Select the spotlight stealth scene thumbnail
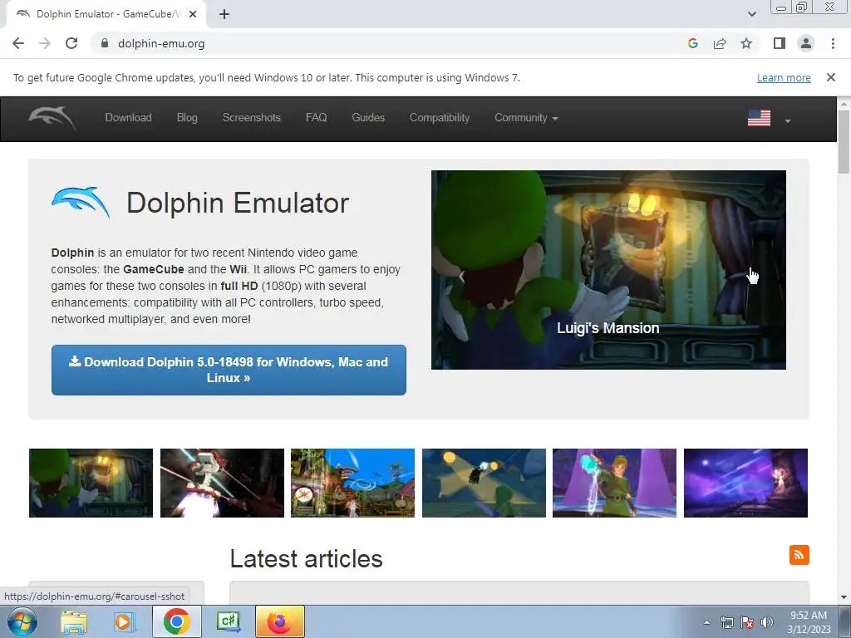 point(485,483)
